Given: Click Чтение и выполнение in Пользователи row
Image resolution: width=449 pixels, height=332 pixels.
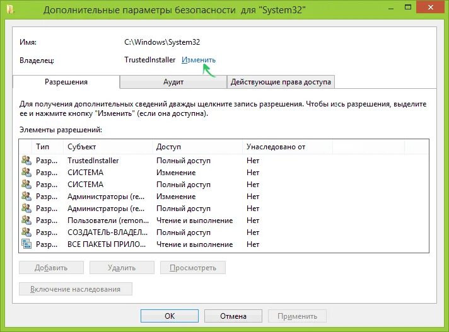Looking at the screenshot, I should coord(194,220).
